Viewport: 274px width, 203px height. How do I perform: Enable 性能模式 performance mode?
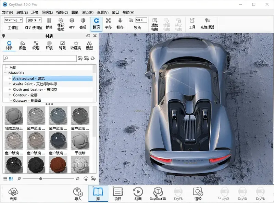tap(61, 24)
